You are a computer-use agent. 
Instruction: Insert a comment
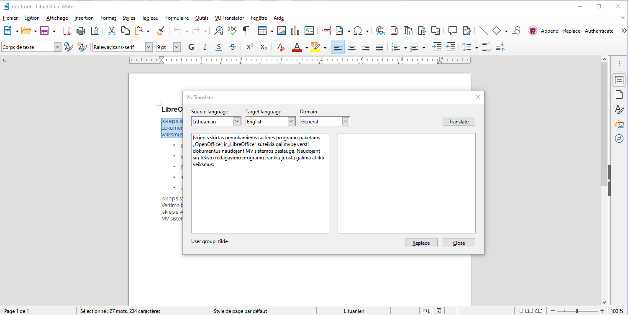click(452, 31)
